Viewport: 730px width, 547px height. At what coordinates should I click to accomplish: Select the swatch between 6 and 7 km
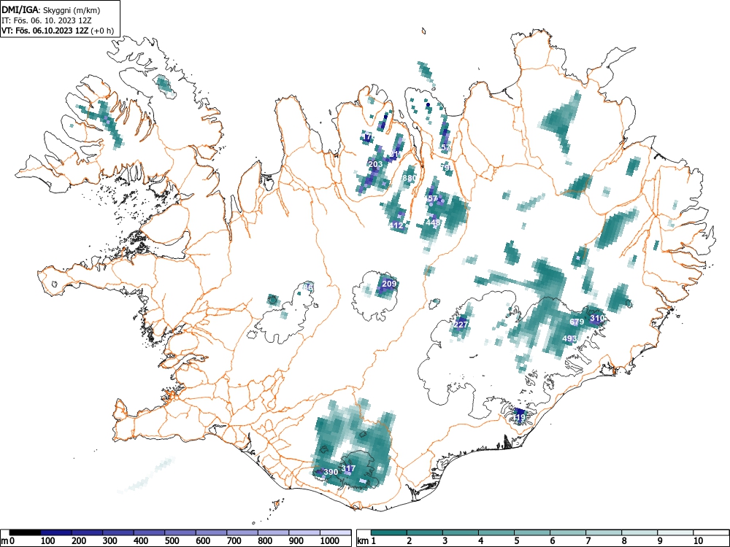[x=568, y=532]
